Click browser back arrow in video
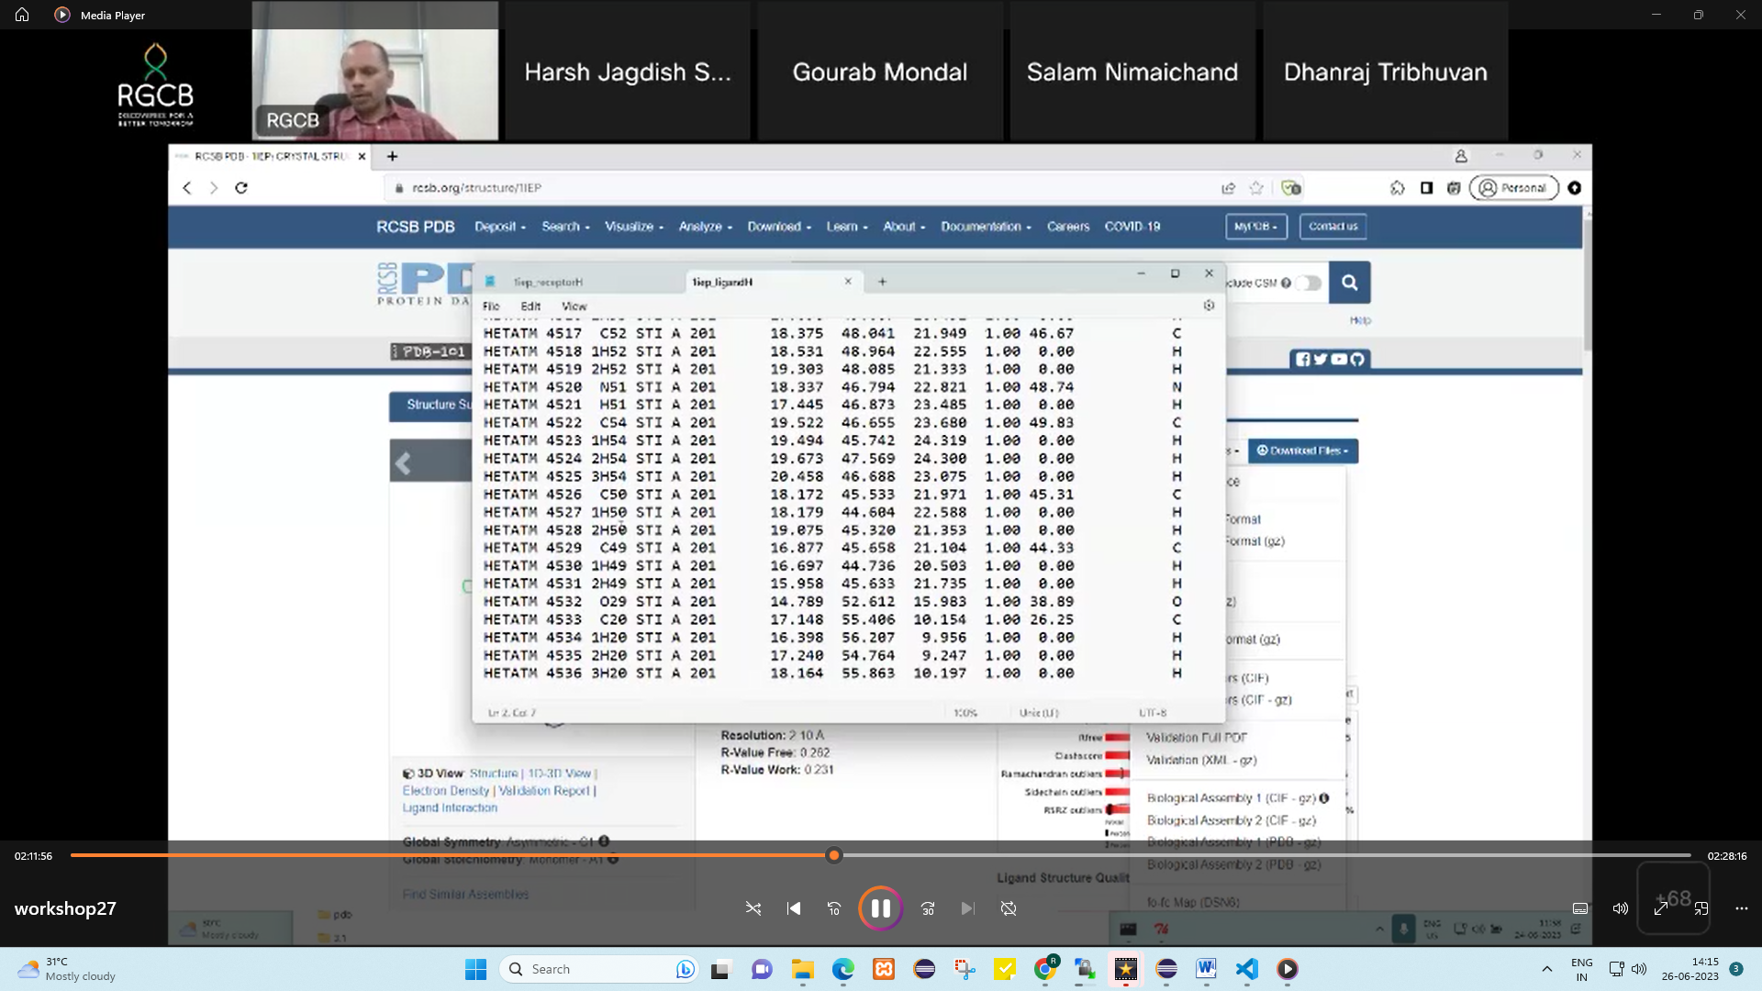 [x=187, y=187]
